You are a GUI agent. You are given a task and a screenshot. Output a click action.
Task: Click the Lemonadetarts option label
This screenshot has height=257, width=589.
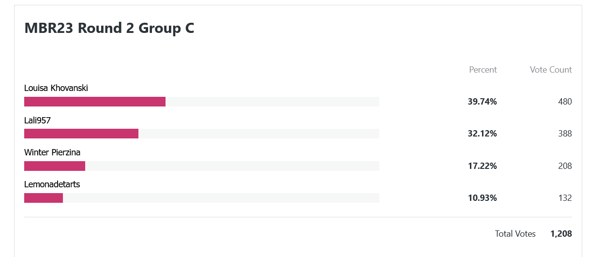coord(52,184)
